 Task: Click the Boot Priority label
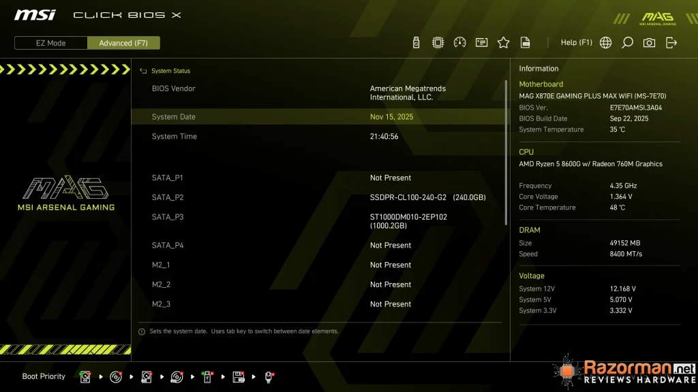[44, 376]
